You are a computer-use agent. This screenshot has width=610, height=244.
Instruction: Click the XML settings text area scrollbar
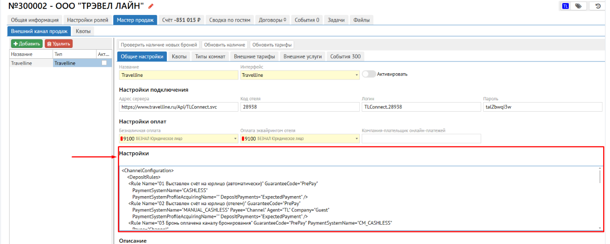tap(600, 176)
